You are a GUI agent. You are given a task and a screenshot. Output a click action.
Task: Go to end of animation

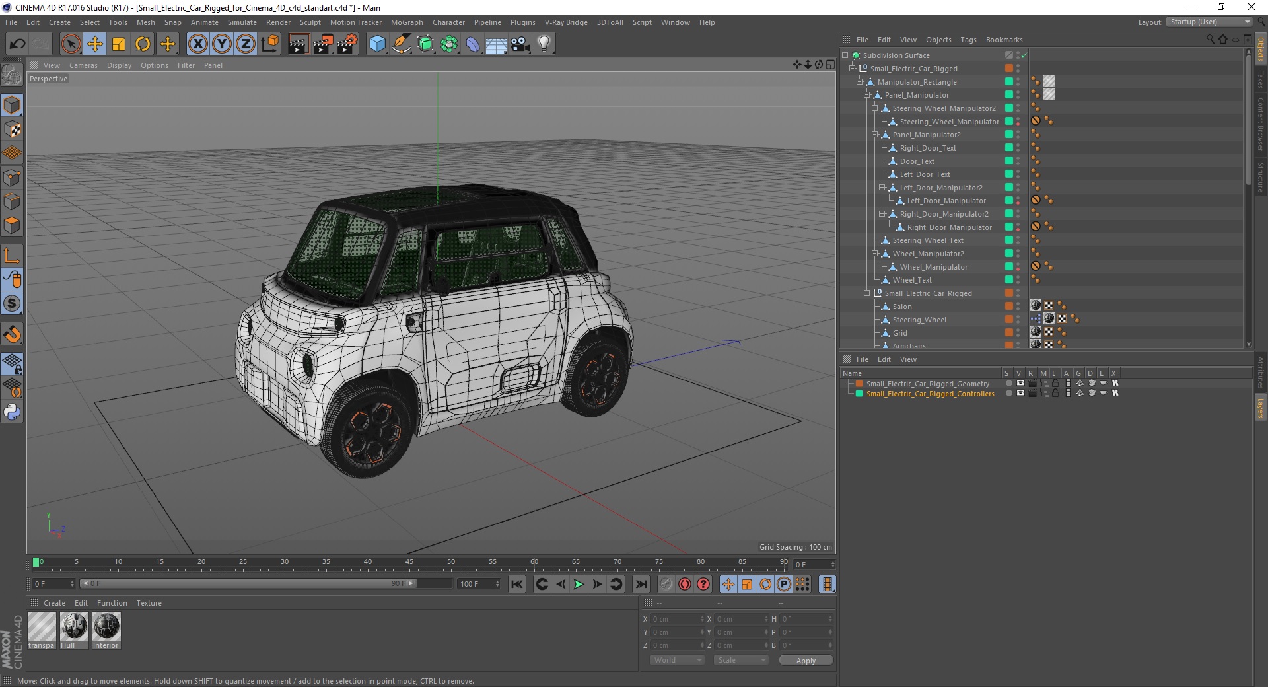641,584
